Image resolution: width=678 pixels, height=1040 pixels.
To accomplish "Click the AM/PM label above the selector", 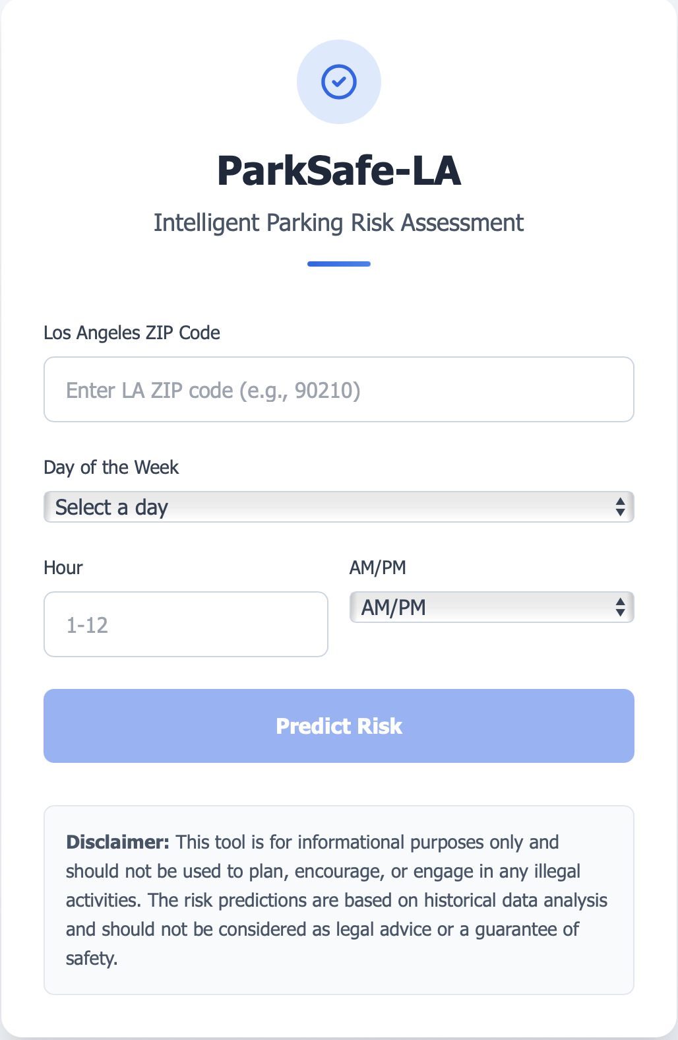I will pyautogui.click(x=377, y=568).
